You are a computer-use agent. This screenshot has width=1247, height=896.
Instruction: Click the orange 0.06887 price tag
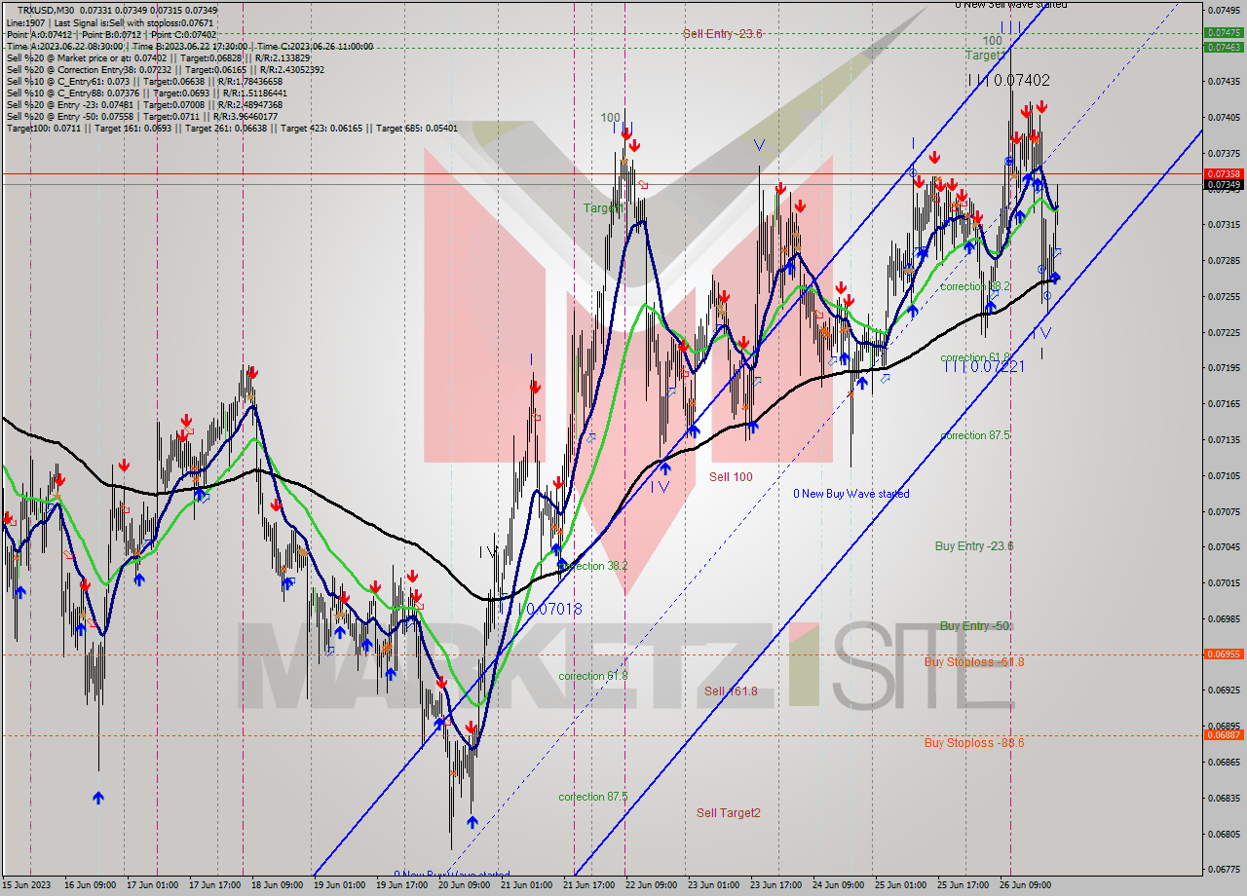tap(1224, 734)
